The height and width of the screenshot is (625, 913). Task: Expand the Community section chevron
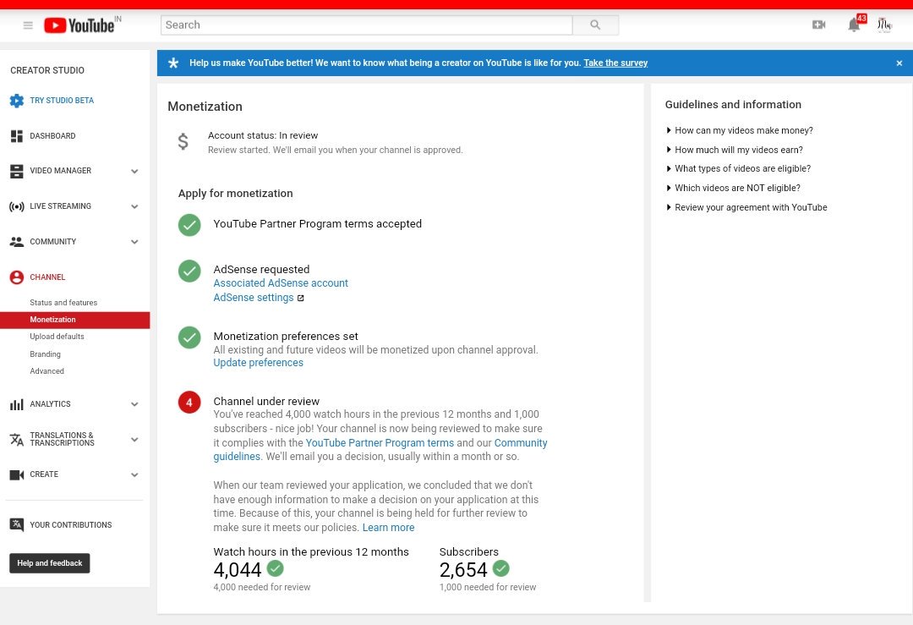coord(134,242)
